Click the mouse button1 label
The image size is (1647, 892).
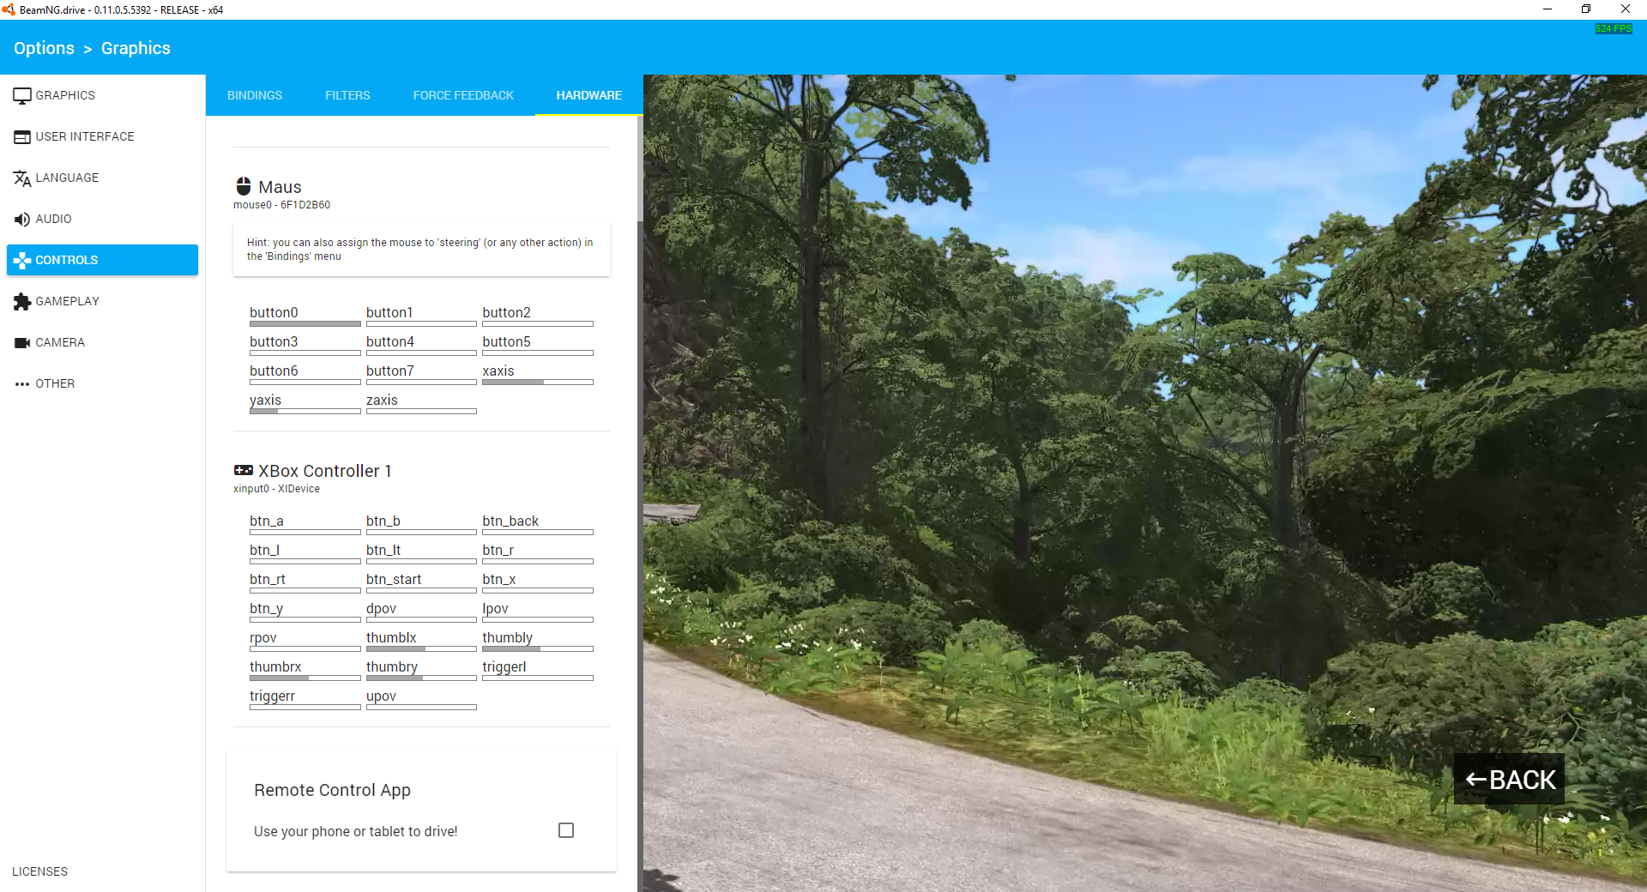(389, 312)
